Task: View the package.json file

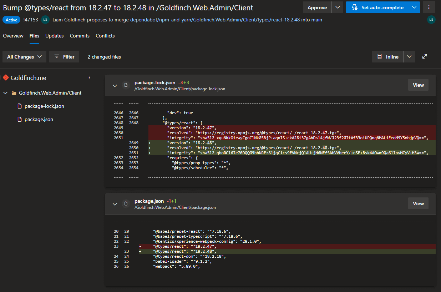Action: click(x=418, y=203)
